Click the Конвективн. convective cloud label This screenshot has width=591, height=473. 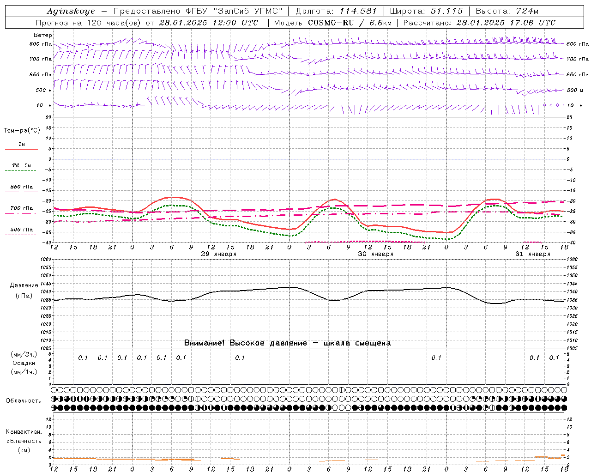tap(24, 432)
